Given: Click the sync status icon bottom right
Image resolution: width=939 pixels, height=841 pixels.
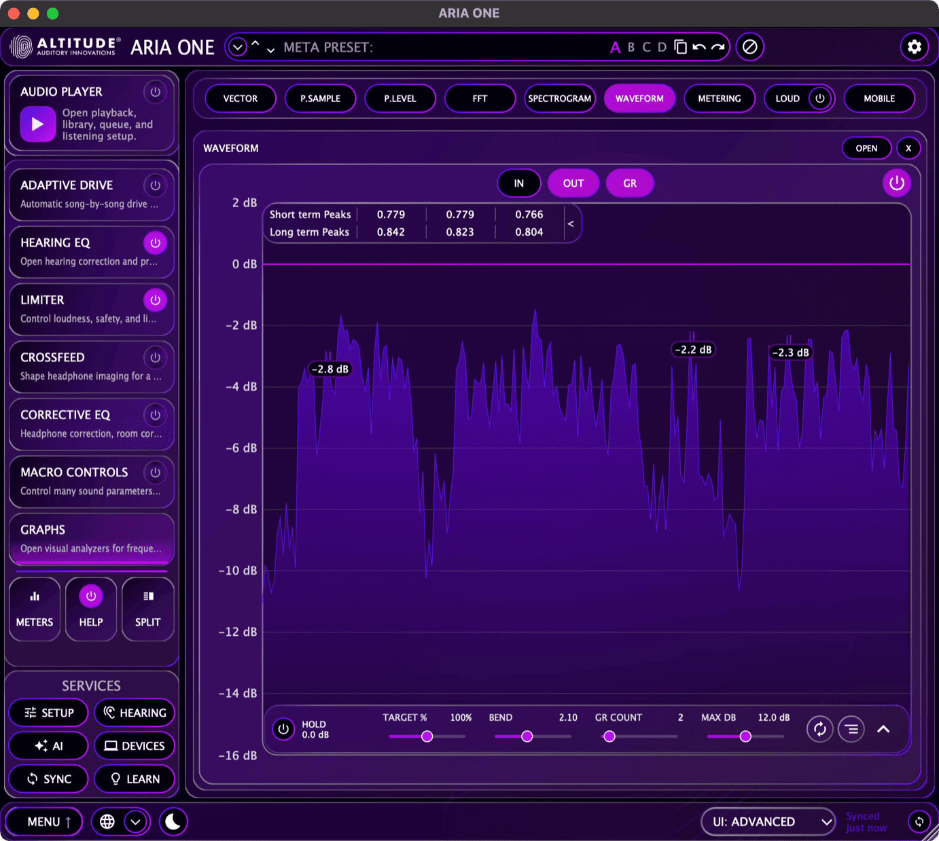Looking at the screenshot, I should (919, 822).
